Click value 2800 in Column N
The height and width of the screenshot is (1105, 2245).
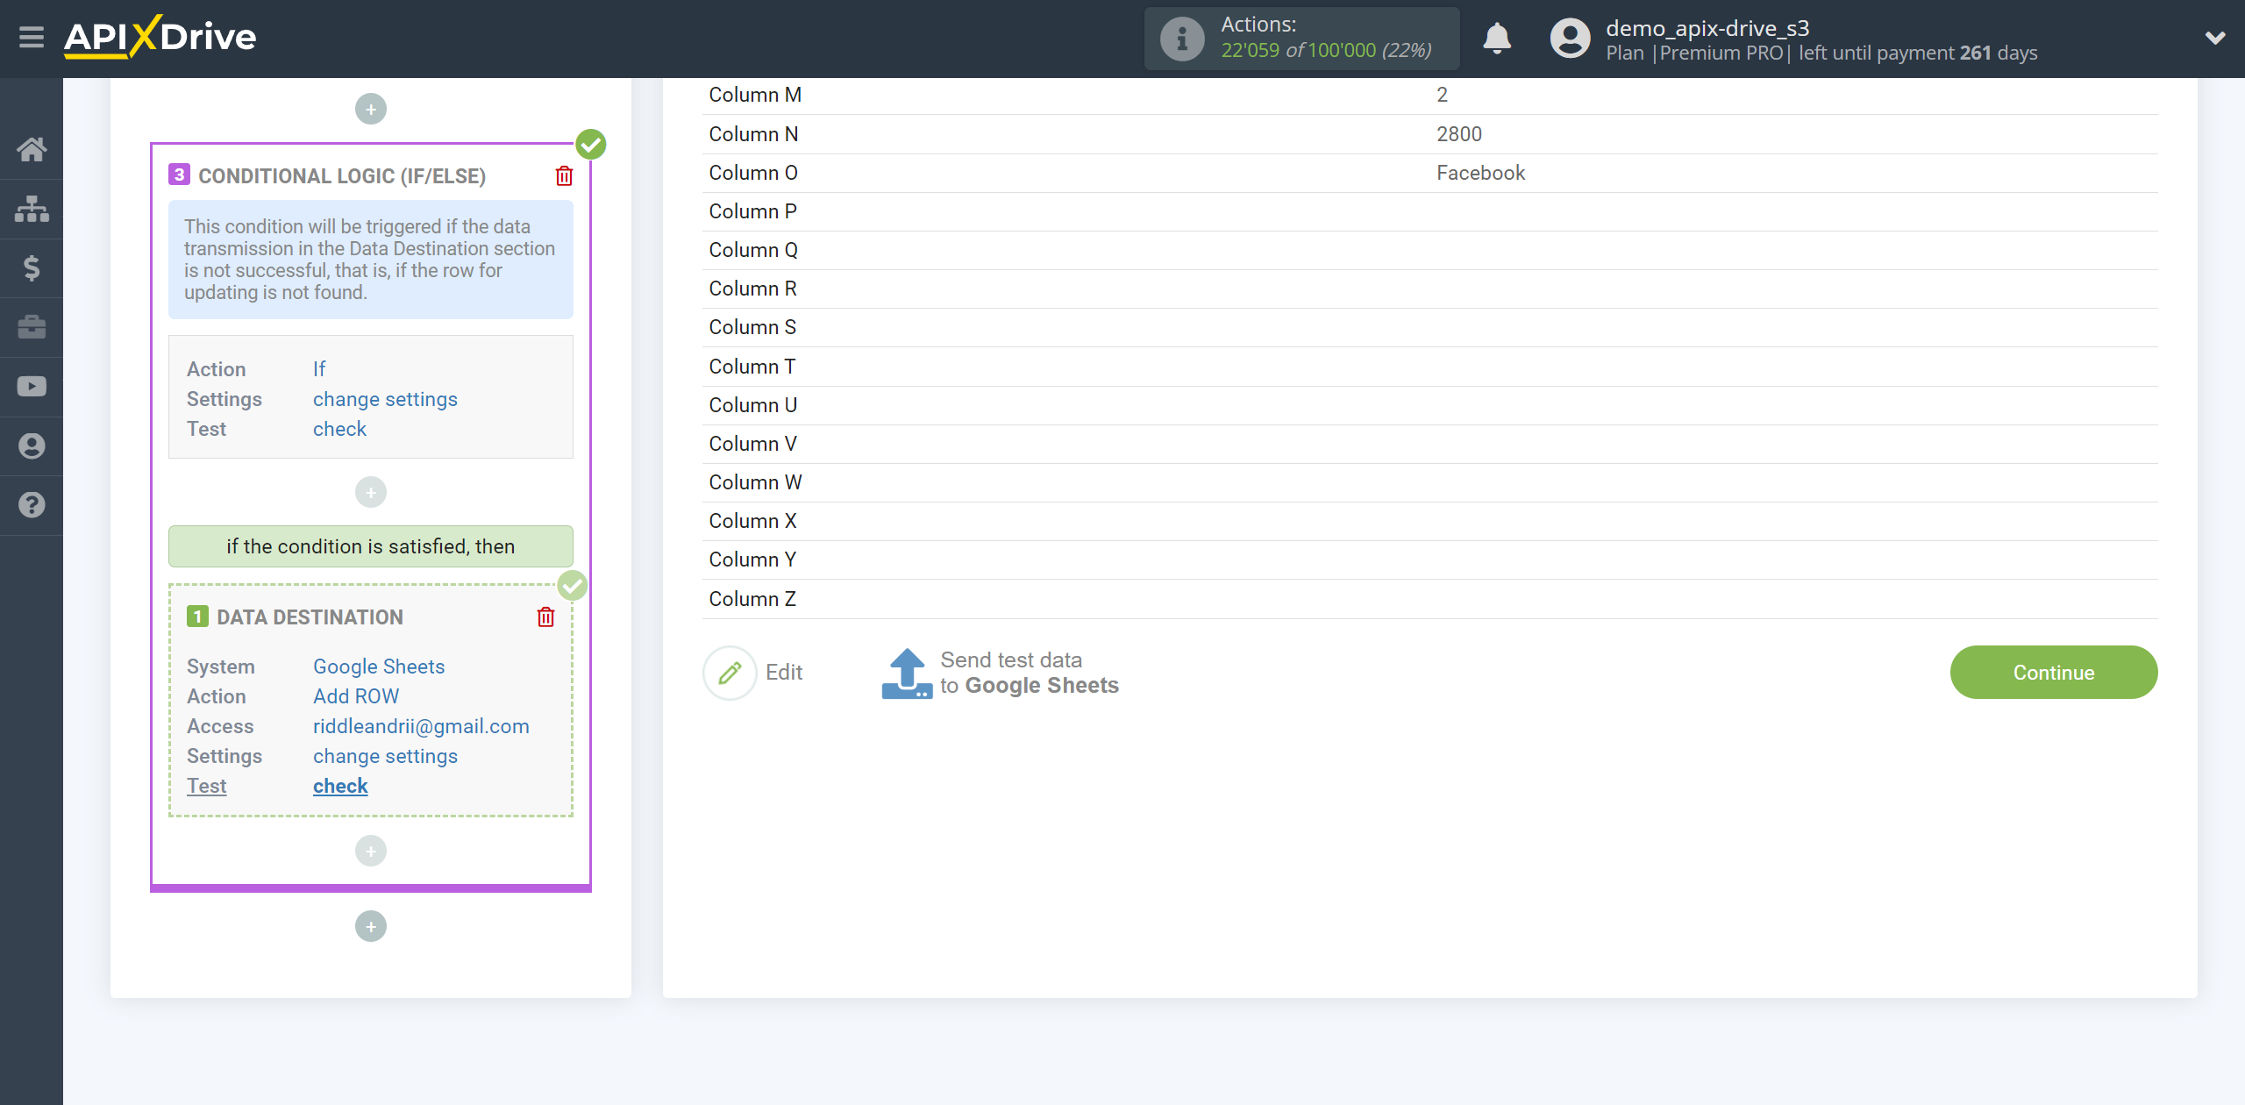1459,134
